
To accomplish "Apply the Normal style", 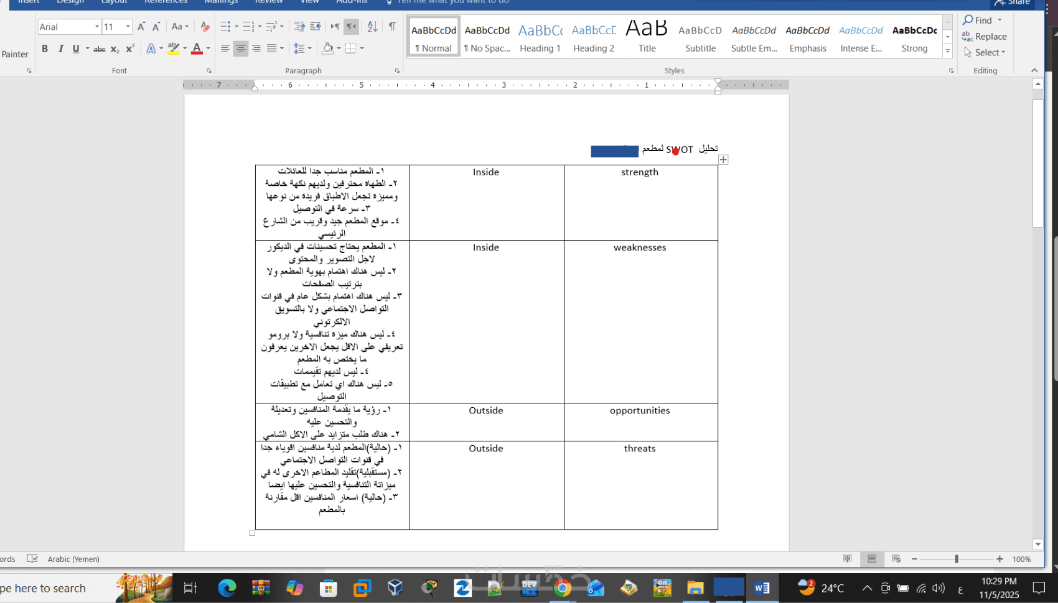I will [x=434, y=37].
